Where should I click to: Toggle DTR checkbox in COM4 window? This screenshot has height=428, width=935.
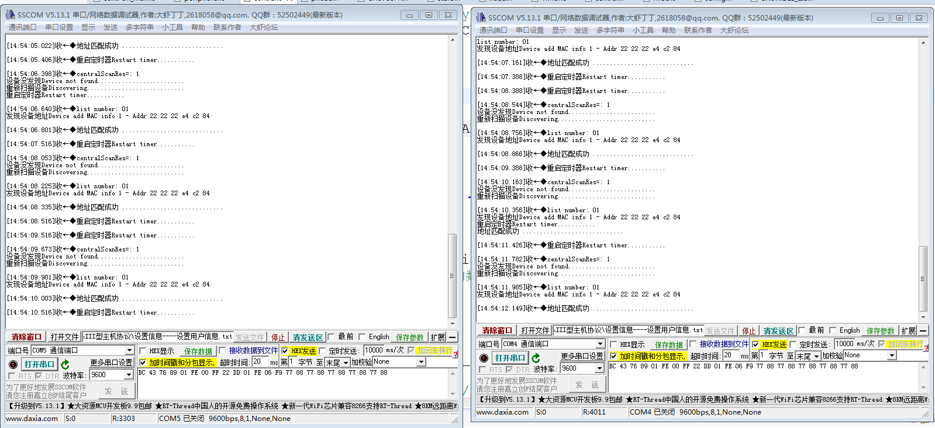[x=509, y=370]
